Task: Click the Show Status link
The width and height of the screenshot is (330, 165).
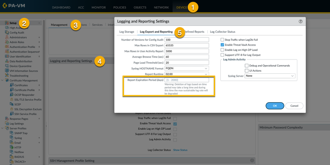Action: tap(180, 150)
